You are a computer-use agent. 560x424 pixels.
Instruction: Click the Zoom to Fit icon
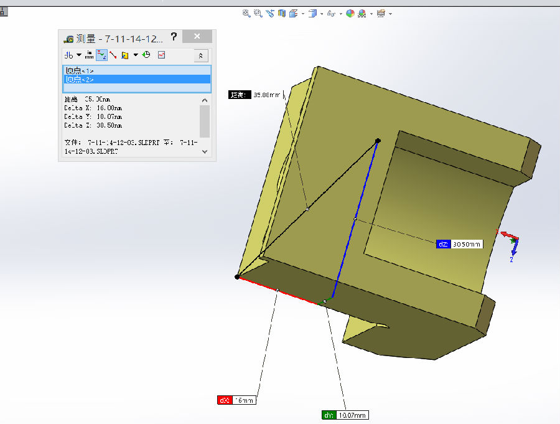click(246, 13)
